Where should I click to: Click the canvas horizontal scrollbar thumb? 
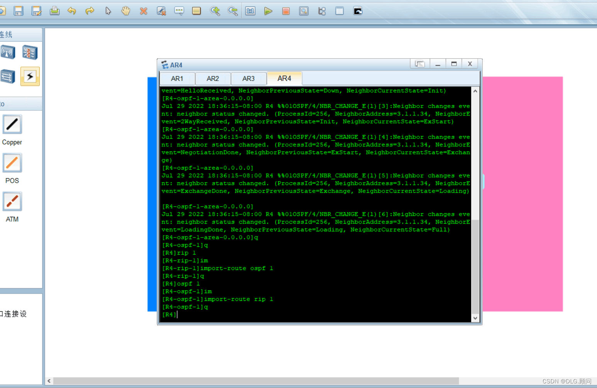[256, 381]
